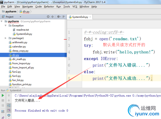
Task: Open the Window menu
Action: [x=84, y=7]
